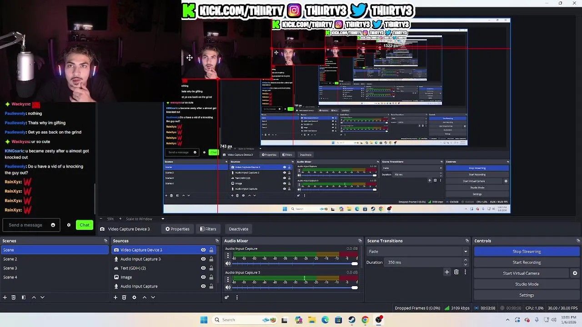The height and width of the screenshot is (327, 582).
Task: Mute Audio Input Capture in mixer
Action: pyautogui.click(x=228, y=263)
